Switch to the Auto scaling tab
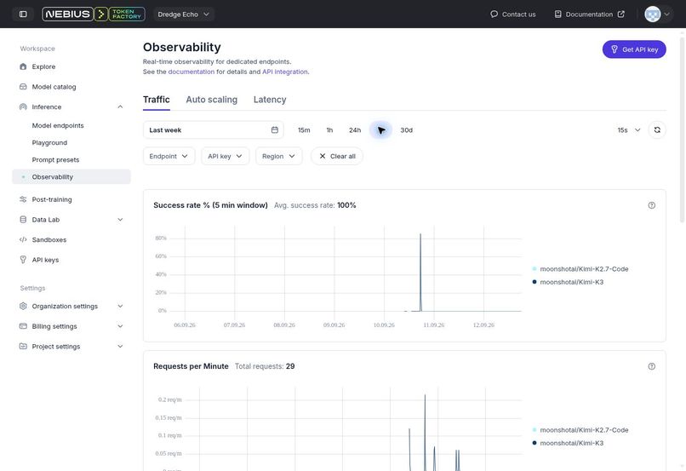Screen dimensions: 686x471 [x=211, y=100]
